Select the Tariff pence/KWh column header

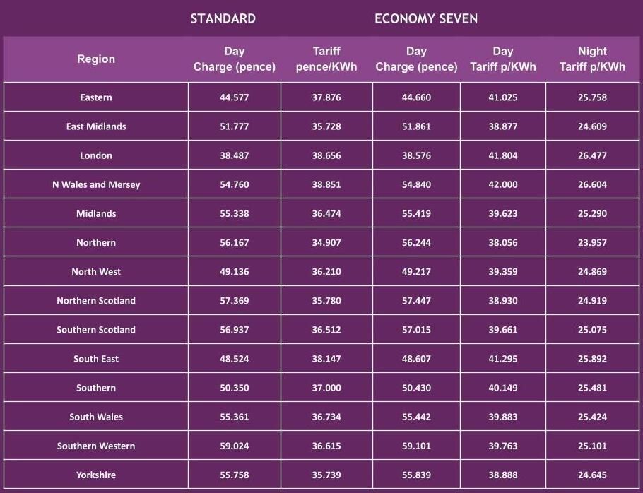pyautogui.click(x=326, y=59)
